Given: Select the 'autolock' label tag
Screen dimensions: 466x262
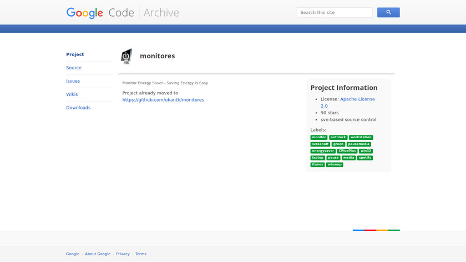Looking at the screenshot, I should click(x=338, y=137).
